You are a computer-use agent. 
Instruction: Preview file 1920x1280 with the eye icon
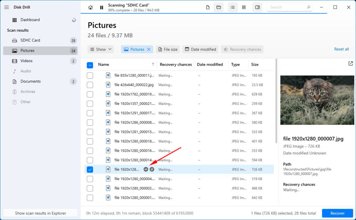(x=146, y=169)
